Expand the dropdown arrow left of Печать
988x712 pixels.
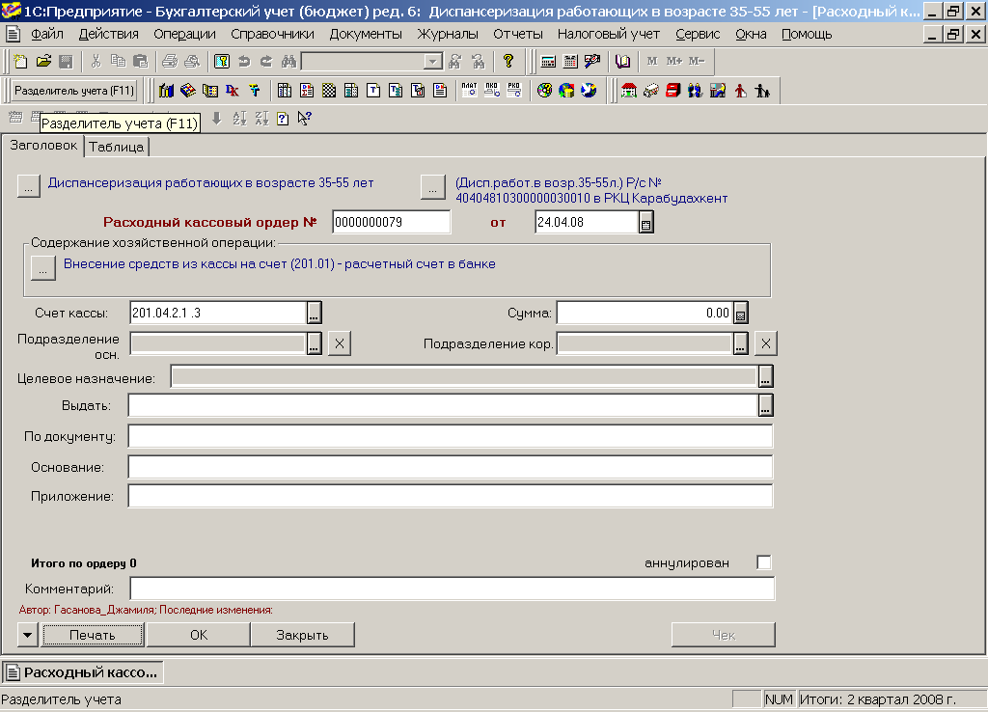click(27, 635)
